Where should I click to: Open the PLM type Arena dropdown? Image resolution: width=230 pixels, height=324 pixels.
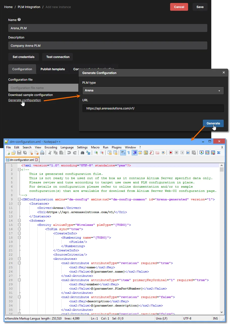pyautogui.click(x=153, y=90)
